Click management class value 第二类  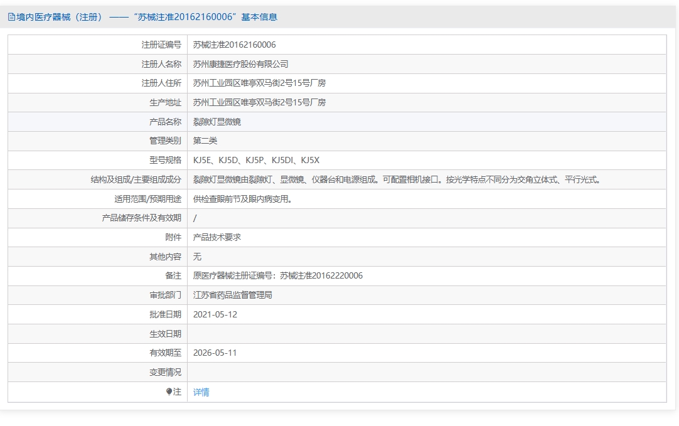point(205,141)
